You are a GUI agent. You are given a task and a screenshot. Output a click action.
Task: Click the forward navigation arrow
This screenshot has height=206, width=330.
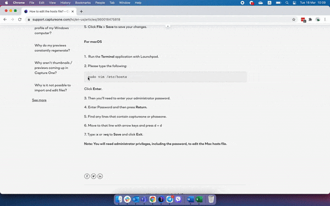(13, 20)
